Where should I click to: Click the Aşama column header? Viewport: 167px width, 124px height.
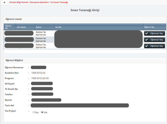pos(38,27)
